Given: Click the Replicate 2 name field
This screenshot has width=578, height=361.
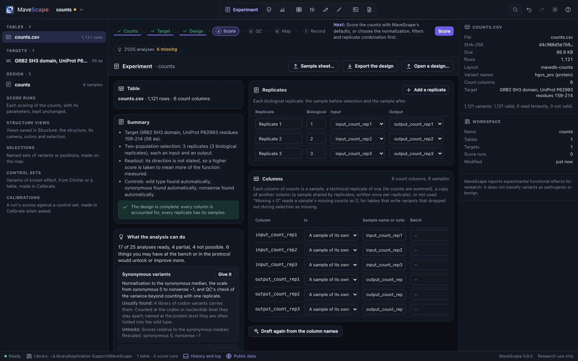Looking at the screenshot, I should [x=279, y=139].
